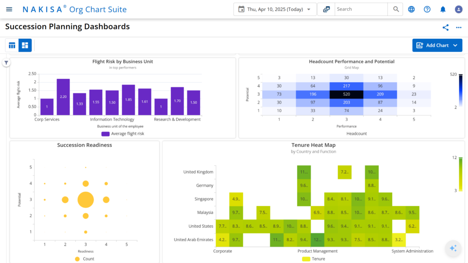The height and width of the screenshot is (263, 468).
Task: Open Succession Planning Dashboards page title menu
Action: pyautogui.click(x=67, y=26)
